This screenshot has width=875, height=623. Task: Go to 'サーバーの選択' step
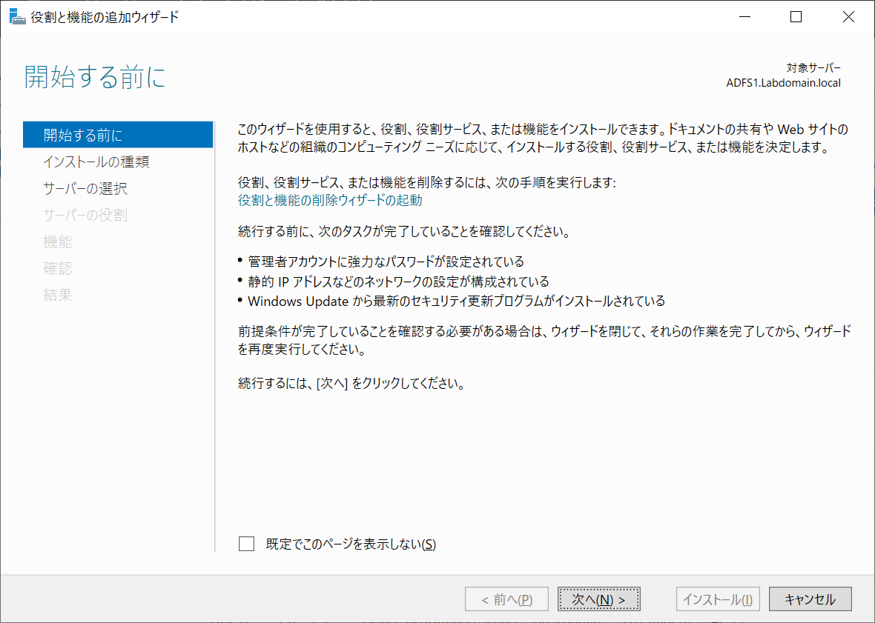85,188
